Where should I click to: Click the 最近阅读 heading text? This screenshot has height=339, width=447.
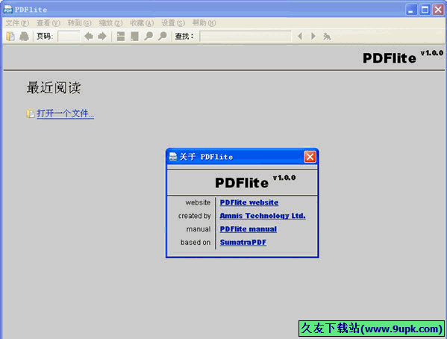tap(54, 87)
